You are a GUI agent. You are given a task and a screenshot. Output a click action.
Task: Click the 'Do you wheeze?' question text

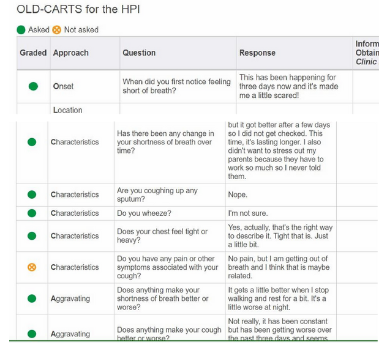(144, 213)
